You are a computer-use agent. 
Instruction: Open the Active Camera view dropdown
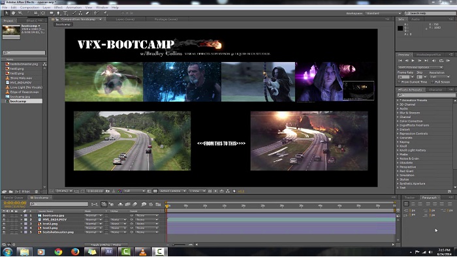172,191
